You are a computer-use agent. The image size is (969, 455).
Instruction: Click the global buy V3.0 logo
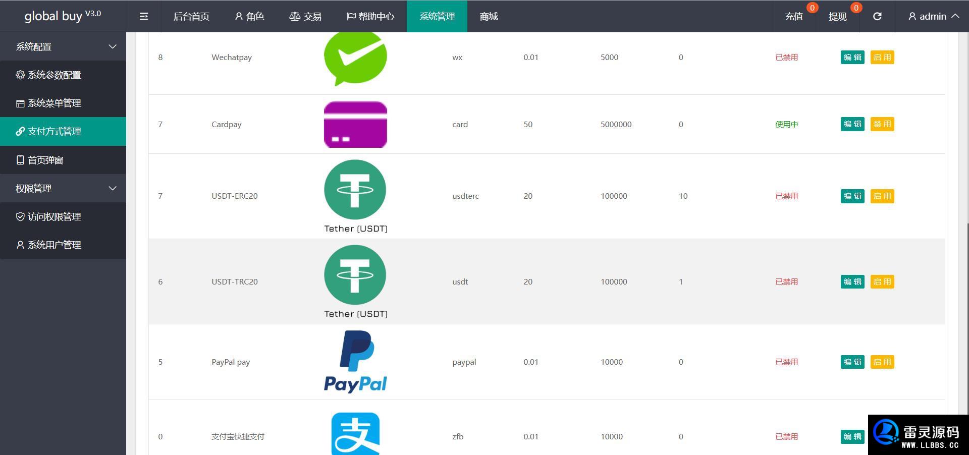[x=63, y=16]
